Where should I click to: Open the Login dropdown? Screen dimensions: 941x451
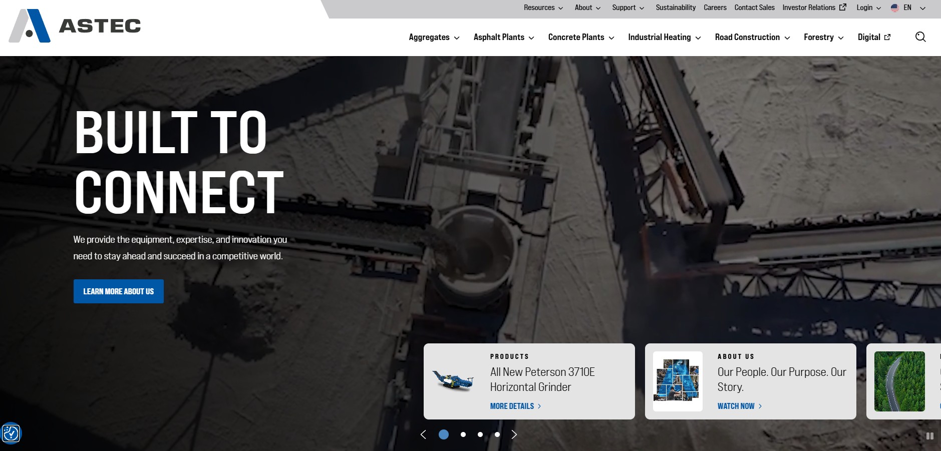(868, 8)
